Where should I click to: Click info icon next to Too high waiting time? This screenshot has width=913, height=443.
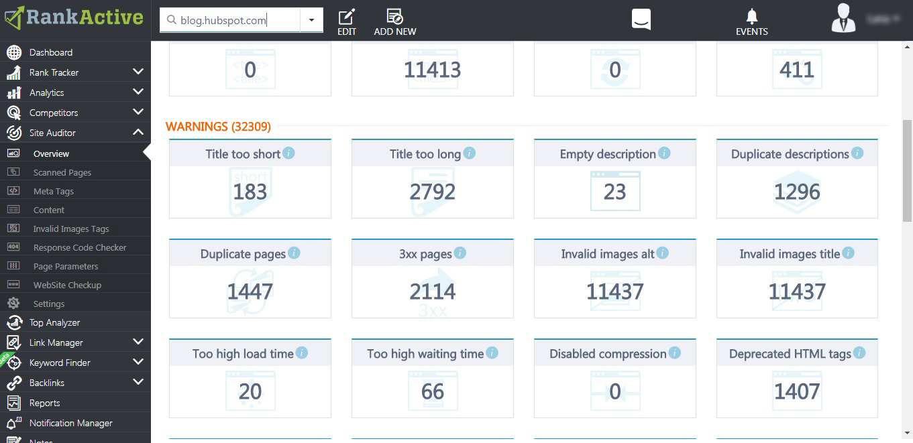click(x=492, y=353)
